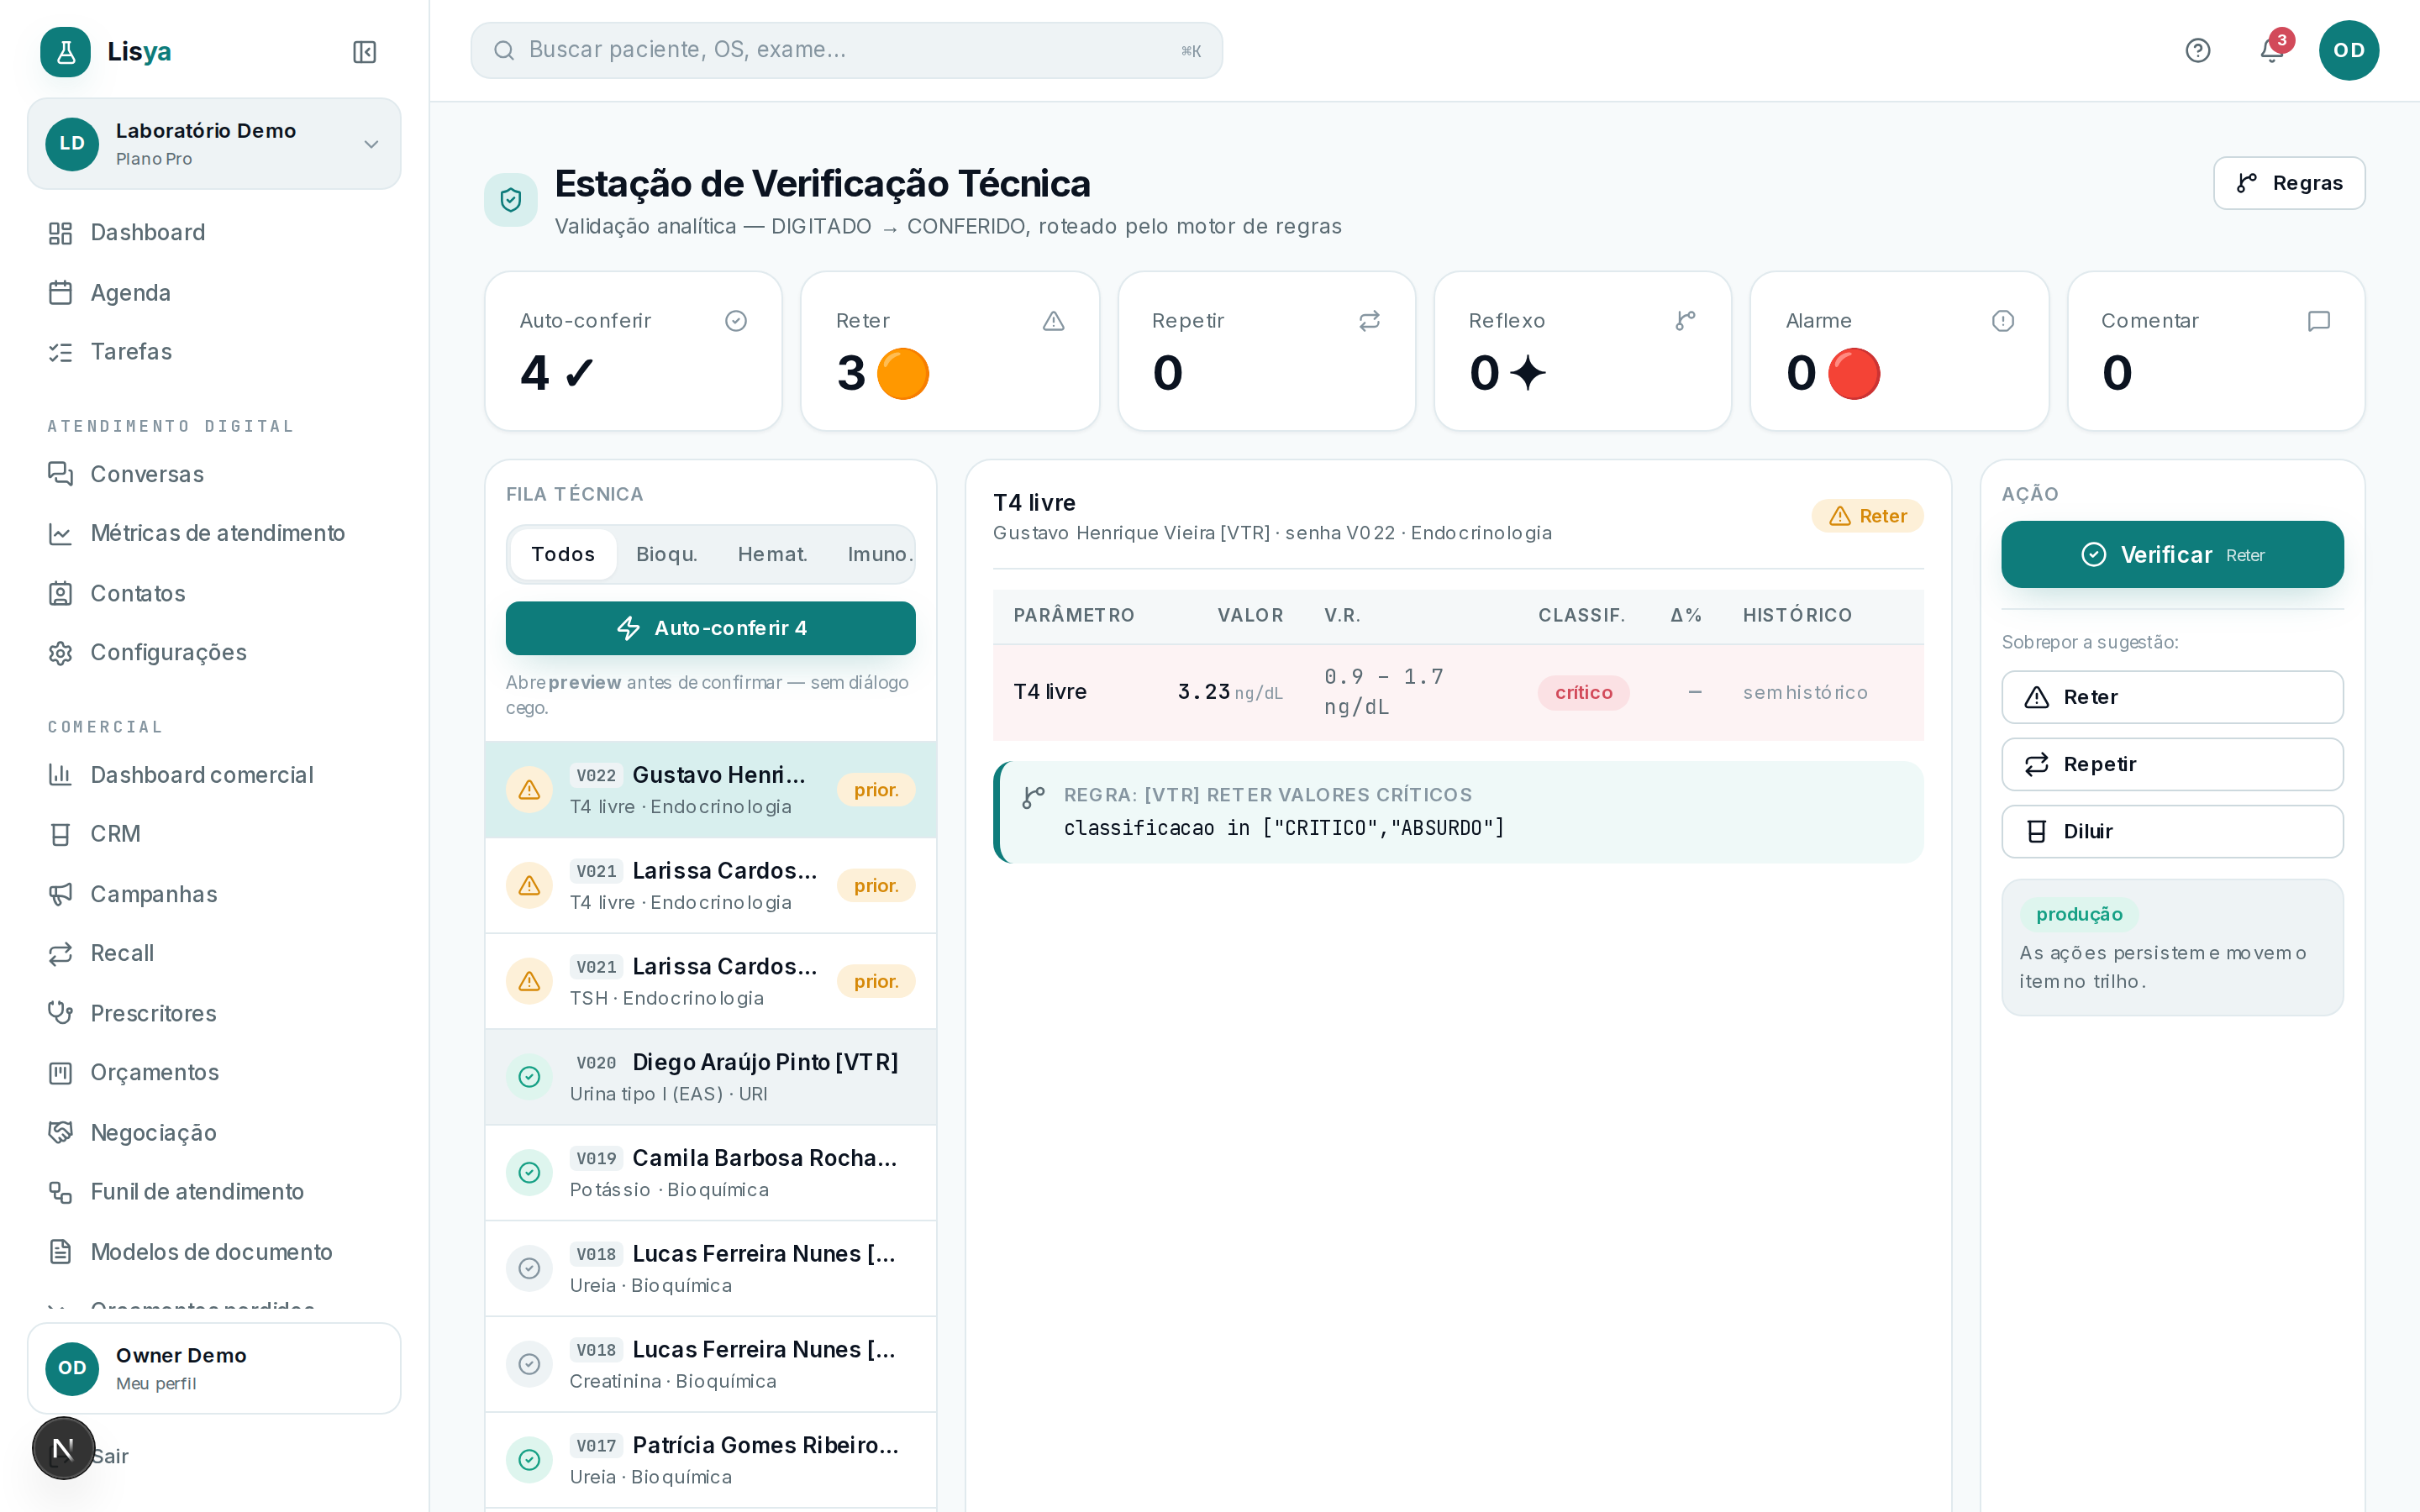Open the Owner Demo profile card

214,1368
